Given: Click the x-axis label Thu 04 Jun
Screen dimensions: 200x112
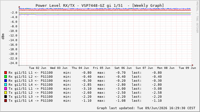Looking at the screenshot, I should [x=80, y=68].
